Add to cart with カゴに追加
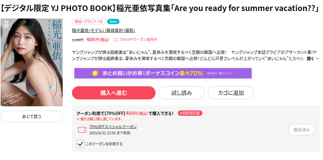Image resolution: width=323 pixels, height=160 pixels. pos(231,93)
